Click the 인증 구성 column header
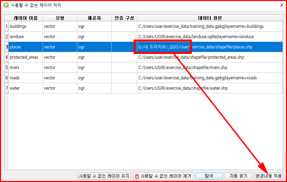The height and width of the screenshot is (182, 287). coord(124,18)
